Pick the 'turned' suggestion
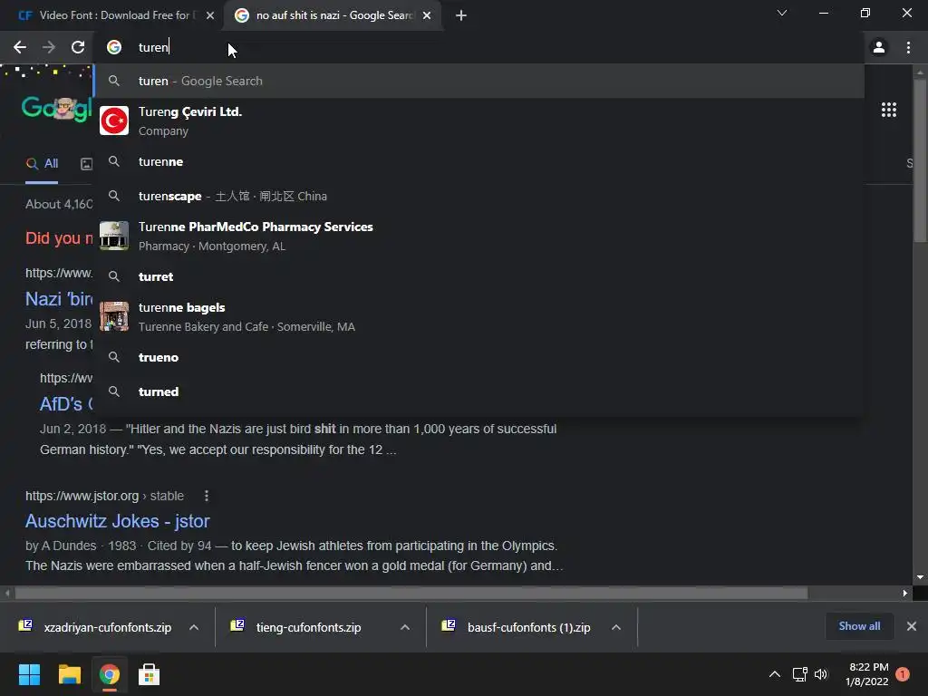928x696 pixels. coord(480,391)
